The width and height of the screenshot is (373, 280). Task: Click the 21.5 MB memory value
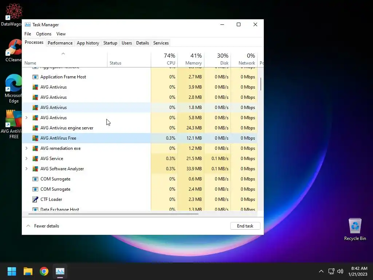pos(194,159)
